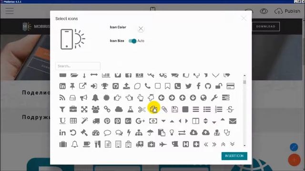Screen dimensions: 305x171
Task: Pick the circled left arrow icon
Action: pyautogui.click(x=161, y=98)
